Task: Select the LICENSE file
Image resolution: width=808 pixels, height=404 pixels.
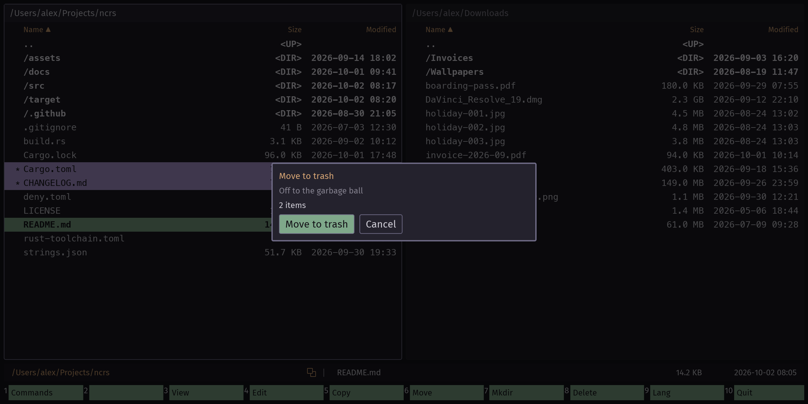Action: coord(138,211)
